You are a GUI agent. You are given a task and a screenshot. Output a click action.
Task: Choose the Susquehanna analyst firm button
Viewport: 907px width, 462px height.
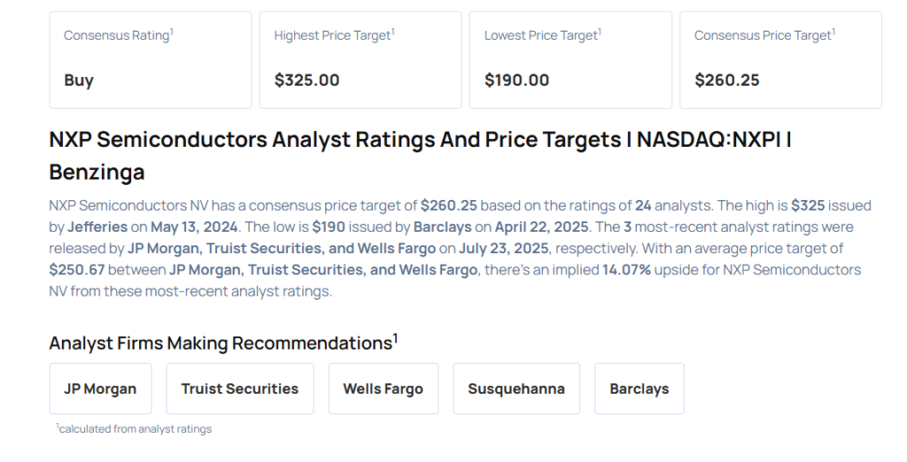(516, 389)
